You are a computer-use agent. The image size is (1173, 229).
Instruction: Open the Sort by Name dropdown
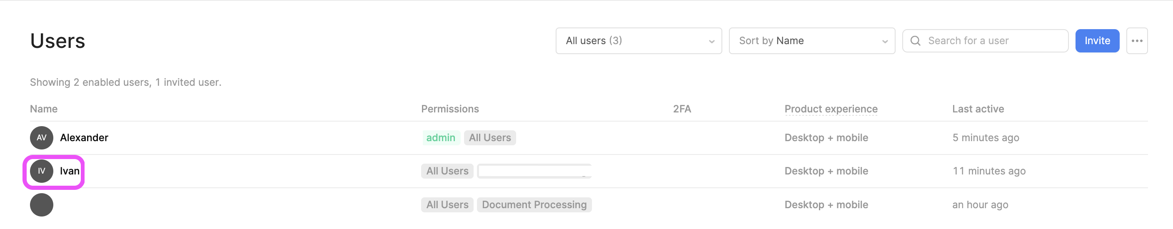pos(811,41)
